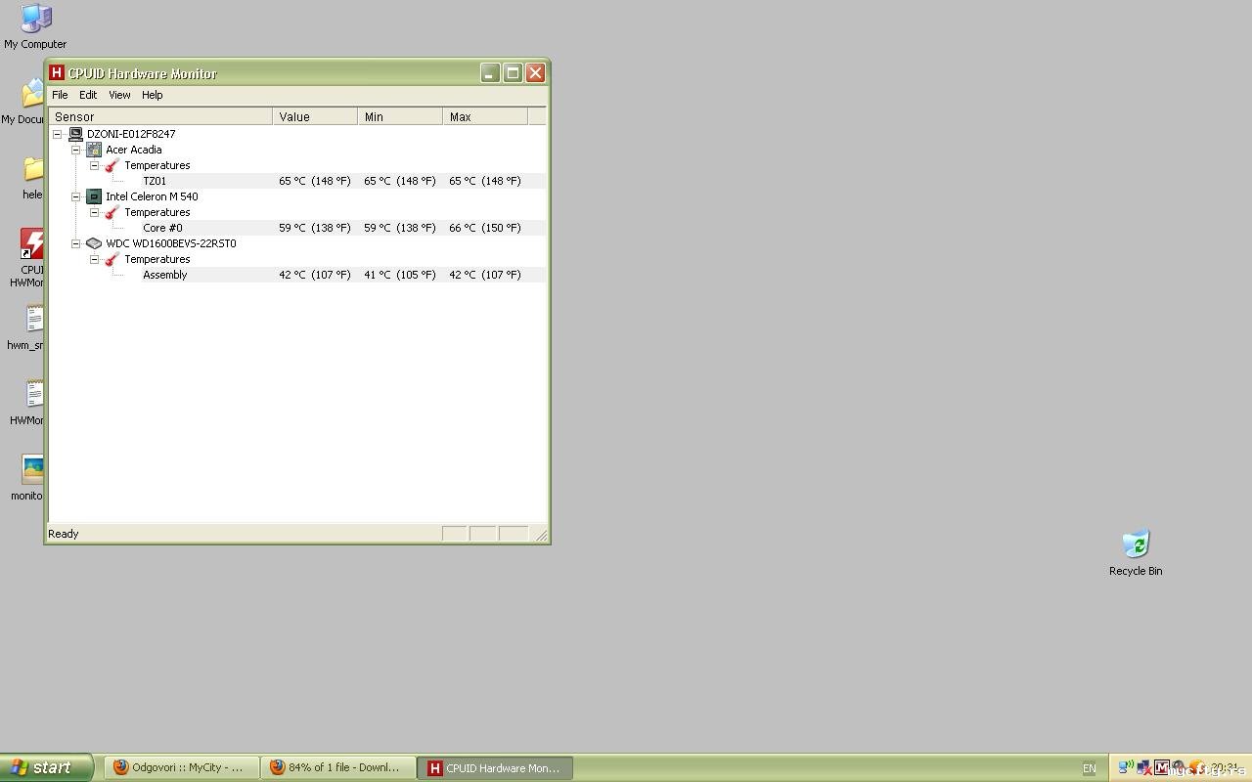Click the hard drive icon beside WDC WD1600BEVS
The width and height of the screenshot is (1252, 782).
coord(94,243)
